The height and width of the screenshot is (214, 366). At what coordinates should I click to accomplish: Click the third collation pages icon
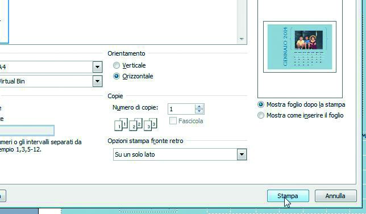(151, 124)
